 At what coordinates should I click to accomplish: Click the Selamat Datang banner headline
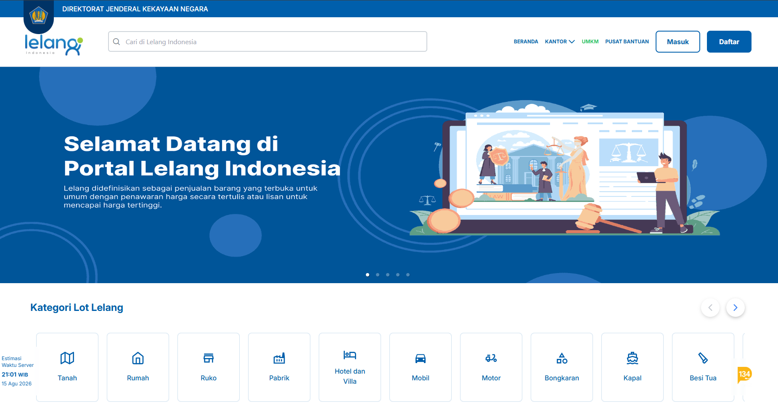[x=202, y=156]
